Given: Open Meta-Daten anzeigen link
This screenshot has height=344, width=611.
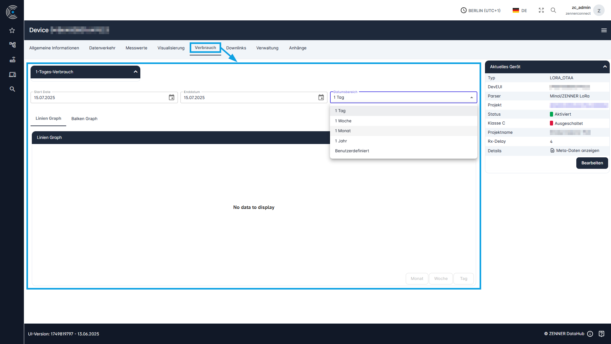Looking at the screenshot, I should 577,151.
